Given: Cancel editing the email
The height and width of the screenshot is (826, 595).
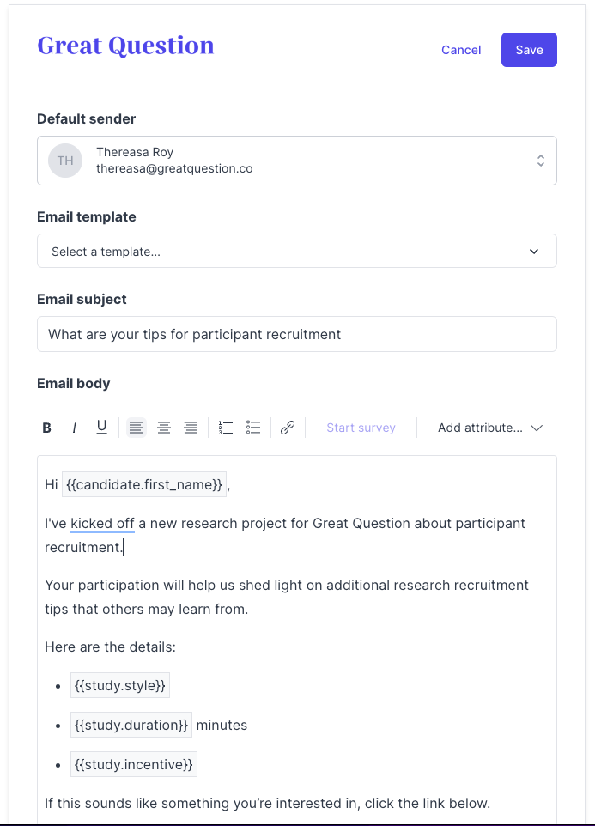Looking at the screenshot, I should 461,50.
